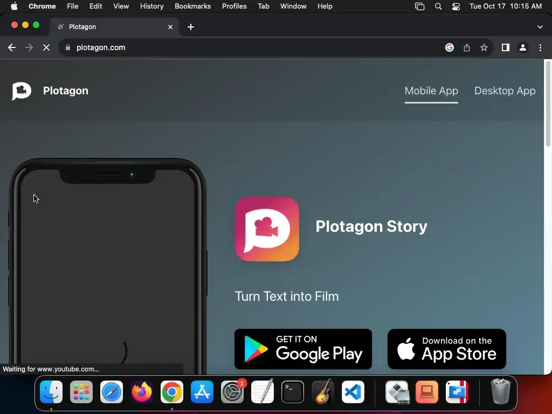The height and width of the screenshot is (414, 552).
Task: Launch Firefox from the dock
Action: [x=142, y=392]
